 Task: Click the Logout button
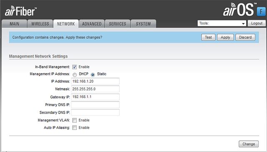pos(257,23)
